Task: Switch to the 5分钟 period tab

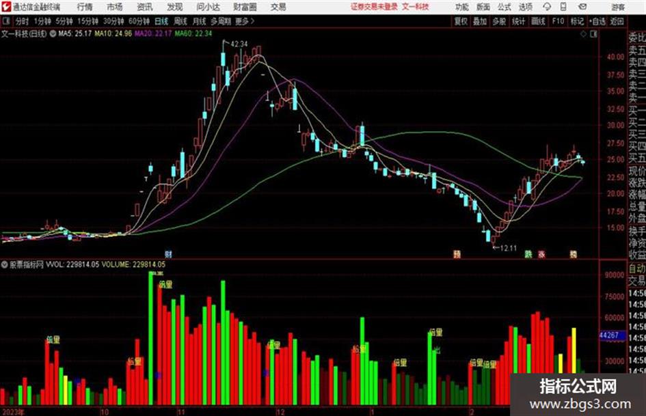Action: (64, 21)
